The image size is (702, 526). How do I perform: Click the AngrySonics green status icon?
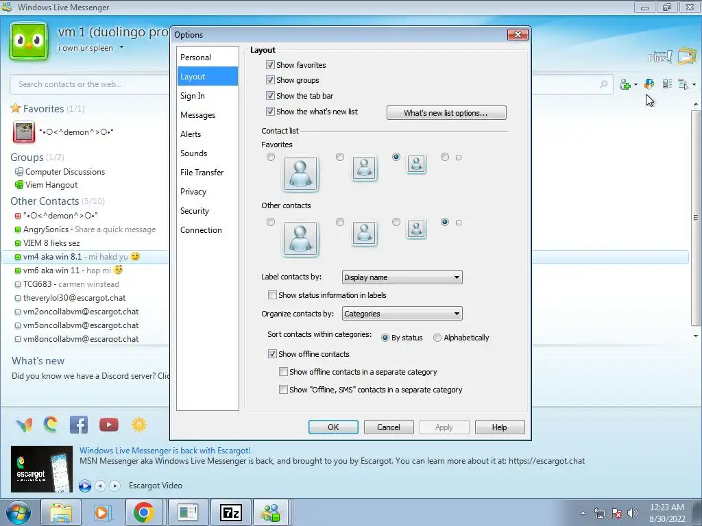(x=17, y=229)
